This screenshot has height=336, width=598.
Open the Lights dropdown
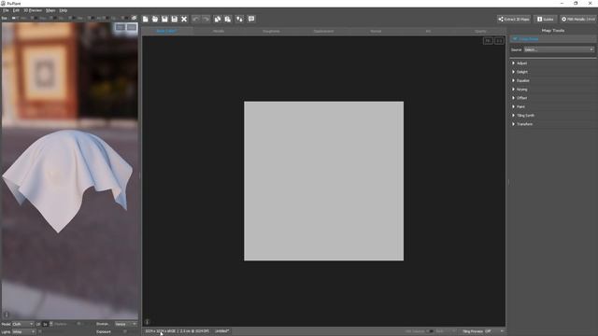click(x=23, y=332)
